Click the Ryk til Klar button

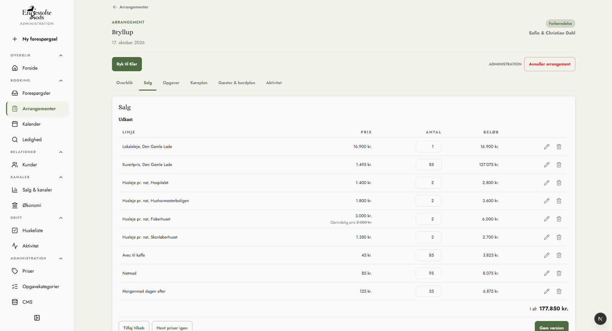(x=127, y=64)
